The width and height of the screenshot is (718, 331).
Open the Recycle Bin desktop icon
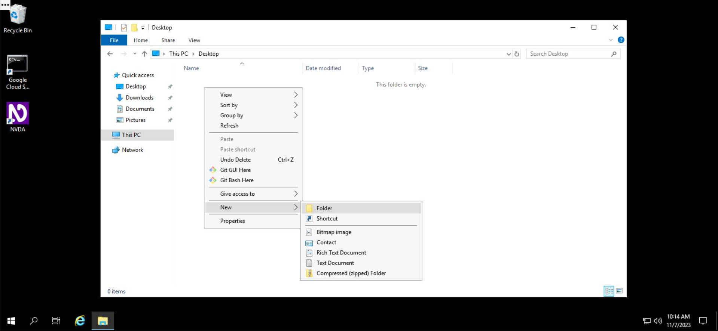point(18,19)
